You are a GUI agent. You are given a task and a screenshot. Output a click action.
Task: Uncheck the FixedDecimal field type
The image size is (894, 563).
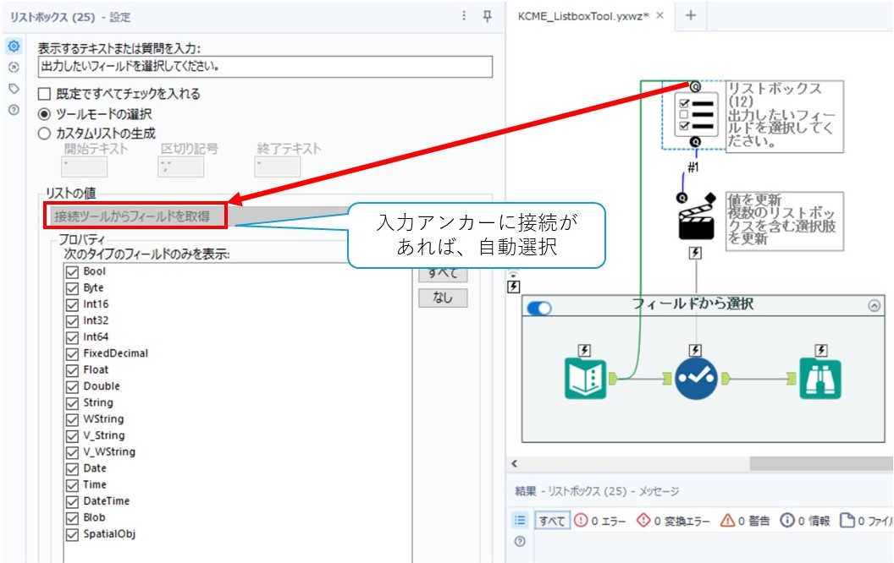click(x=71, y=353)
